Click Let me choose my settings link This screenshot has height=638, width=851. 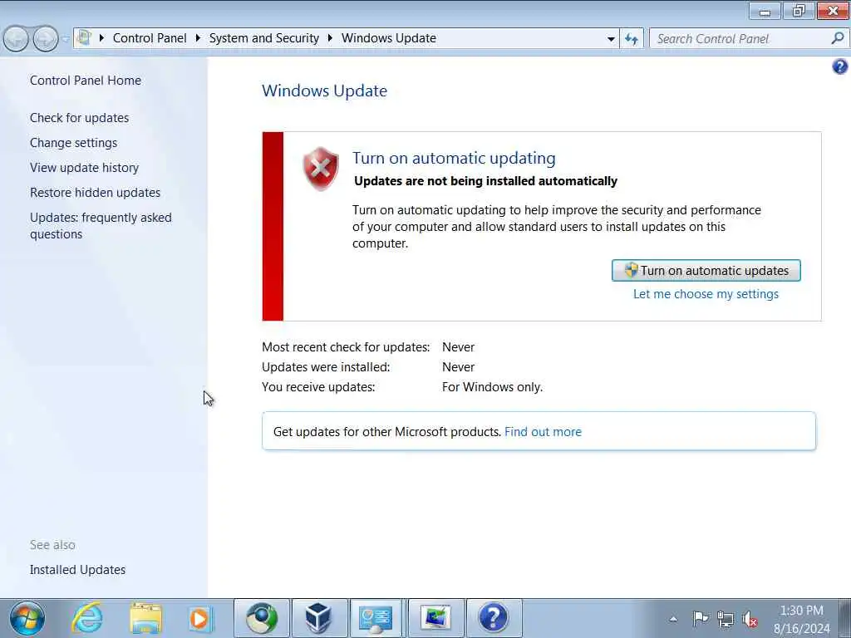click(706, 294)
